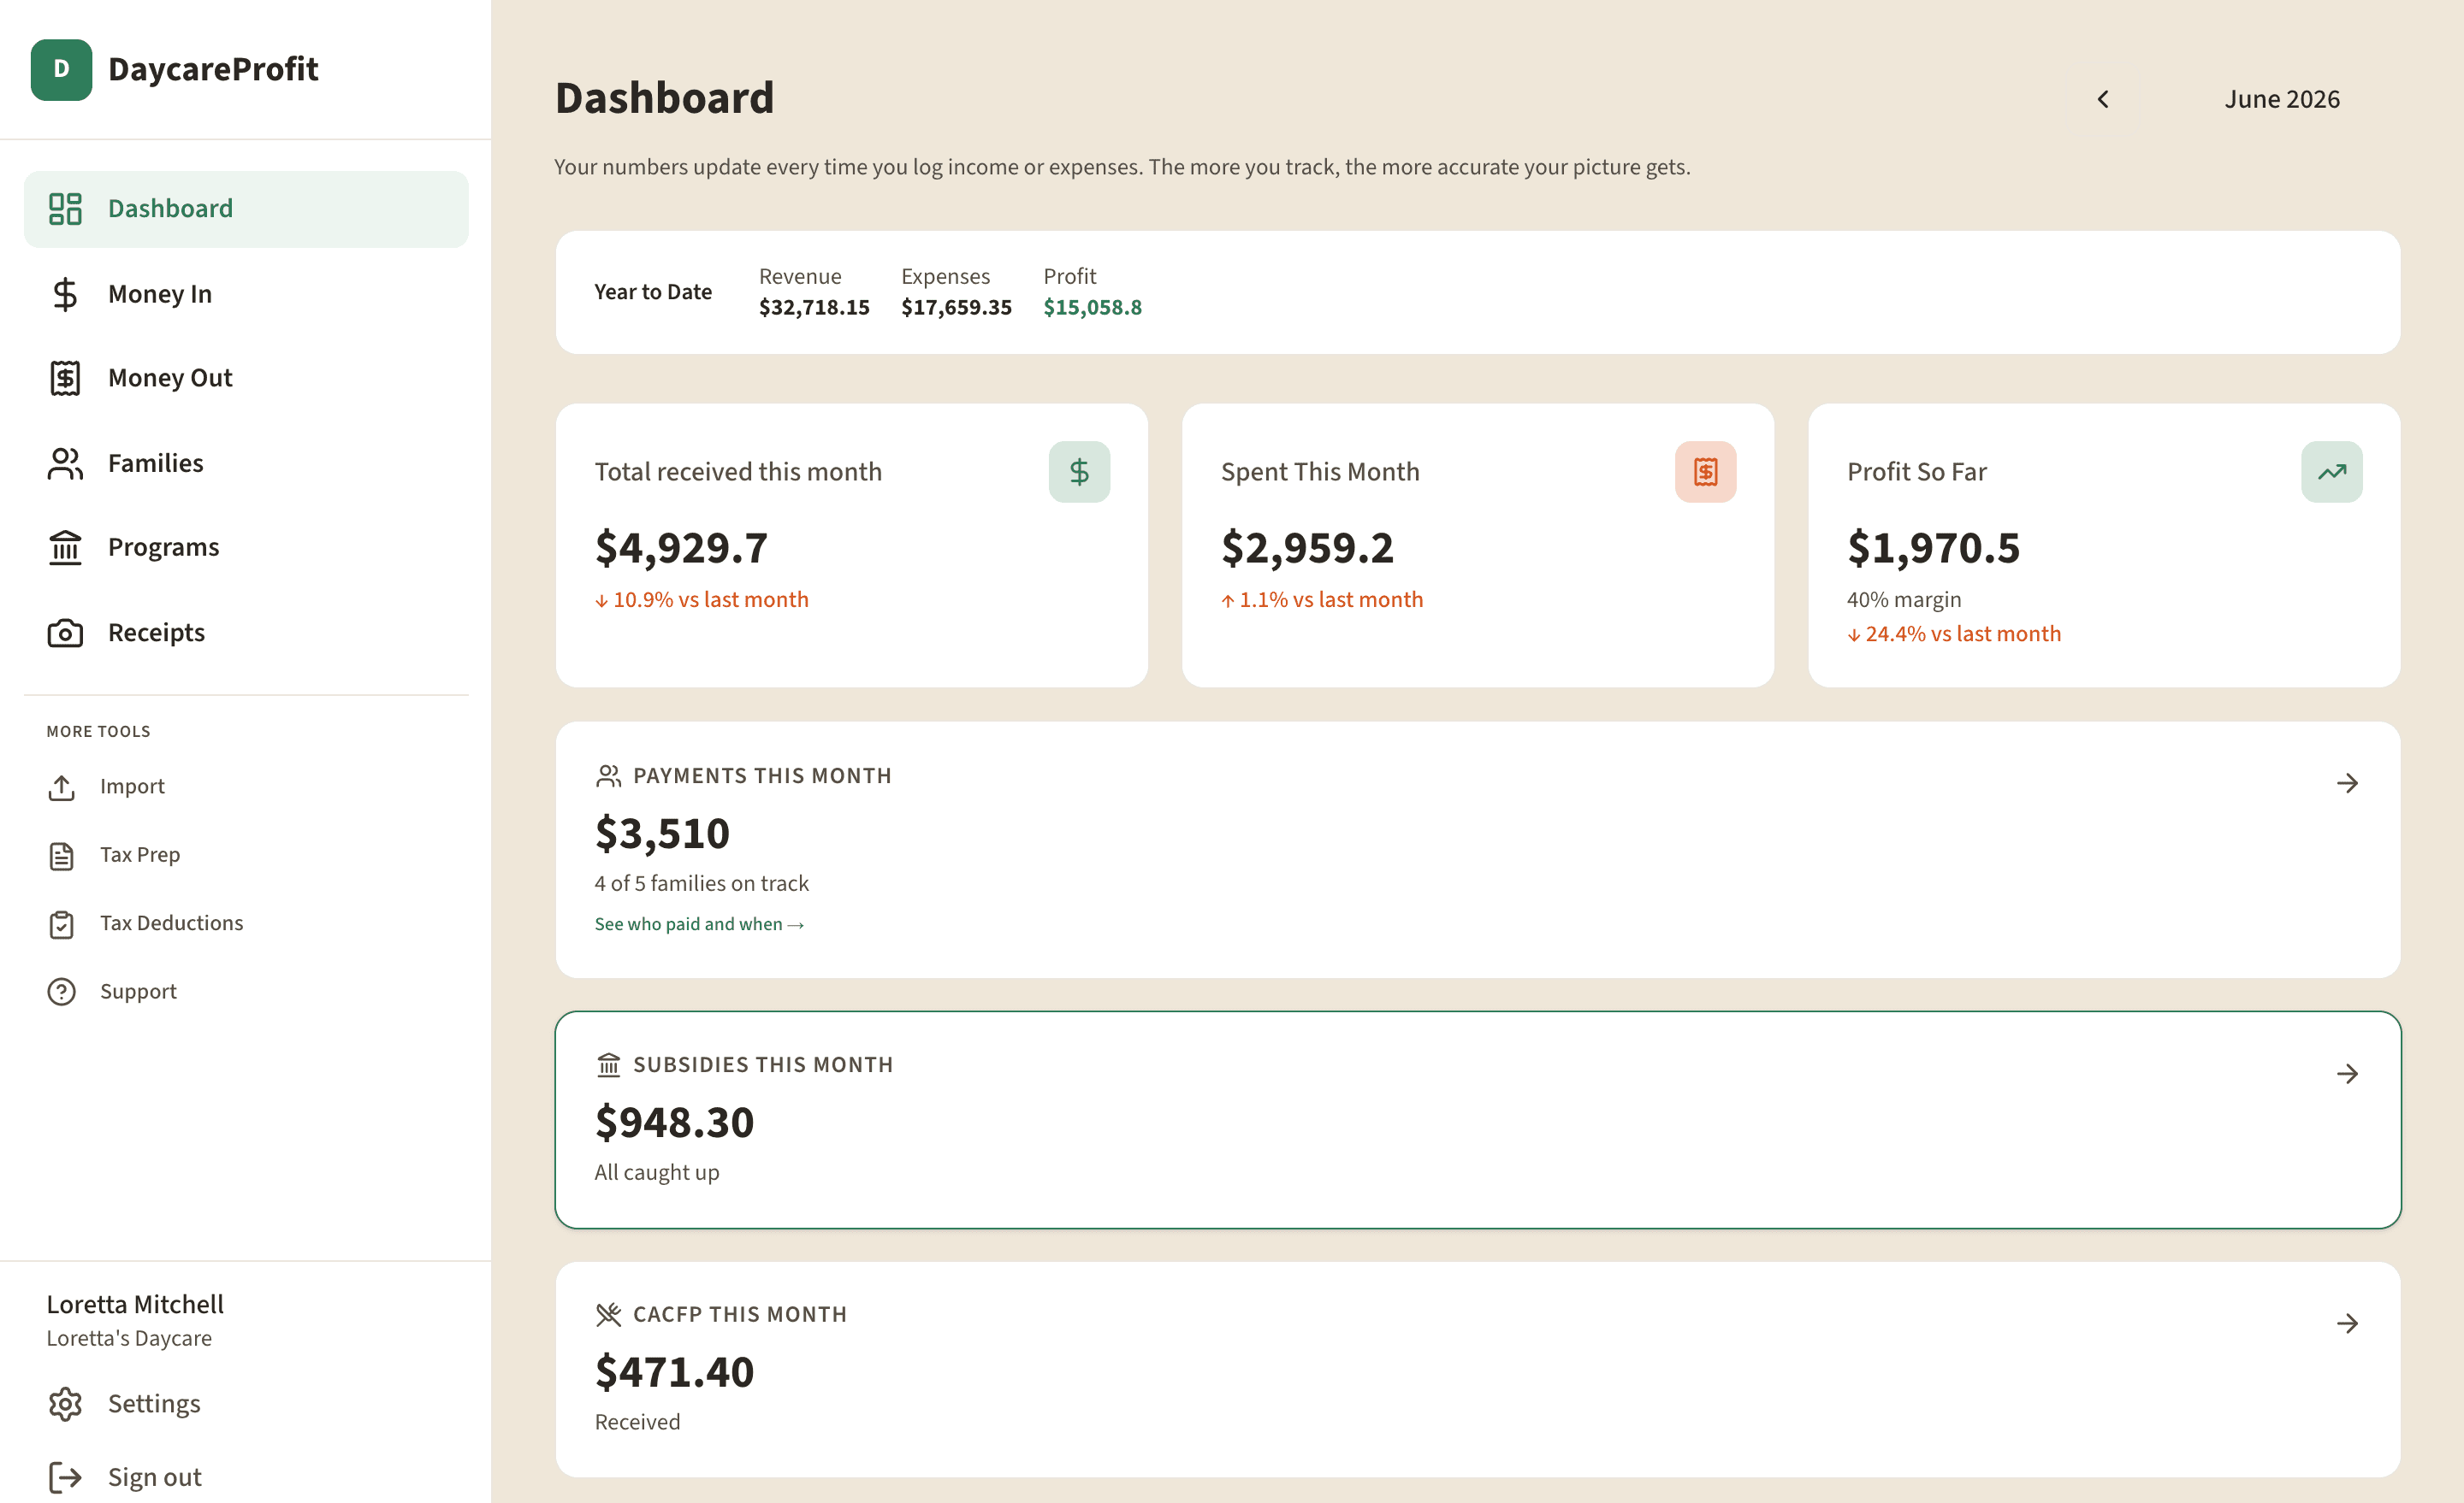Click '10.9% vs last month' indicator
The image size is (2464, 1503).
(702, 599)
